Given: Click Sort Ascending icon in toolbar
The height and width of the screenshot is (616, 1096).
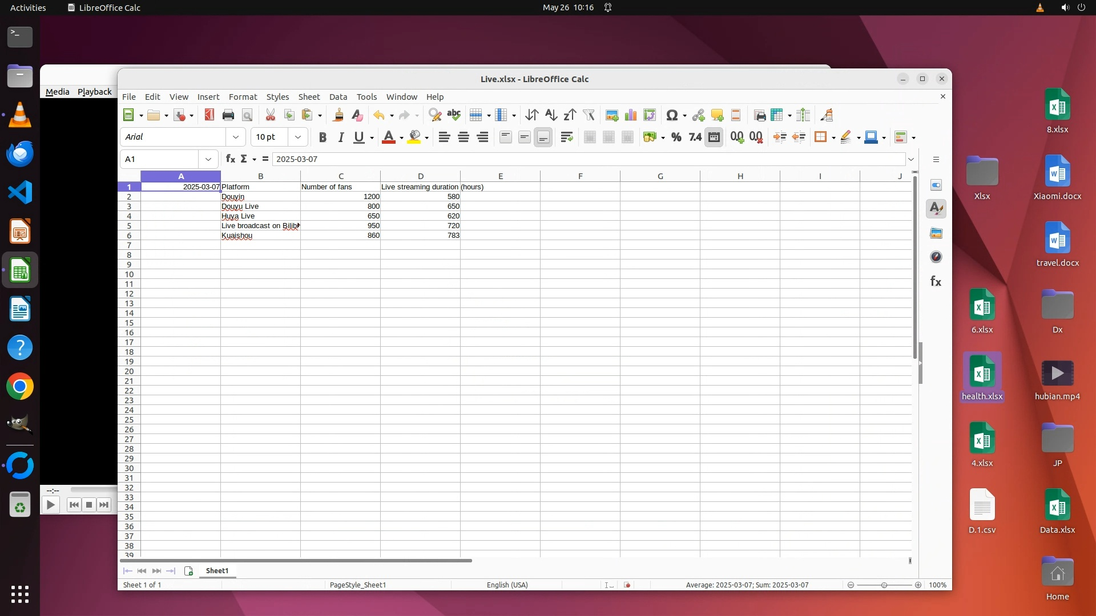Looking at the screenshot, I should pyautogui.click(x=550, y=115).
